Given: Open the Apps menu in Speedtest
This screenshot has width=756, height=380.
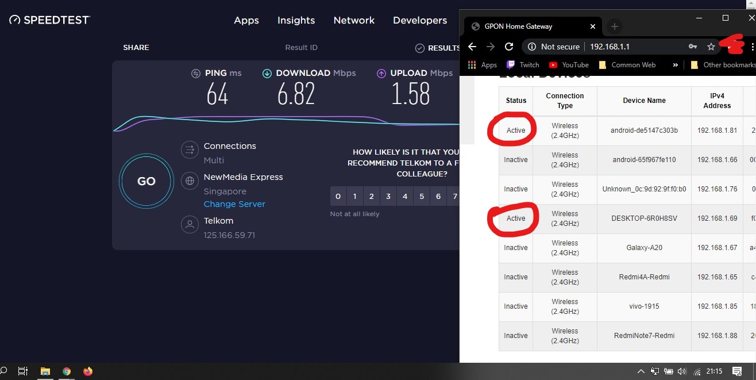Looking at the screenshot, I should 246,20.
